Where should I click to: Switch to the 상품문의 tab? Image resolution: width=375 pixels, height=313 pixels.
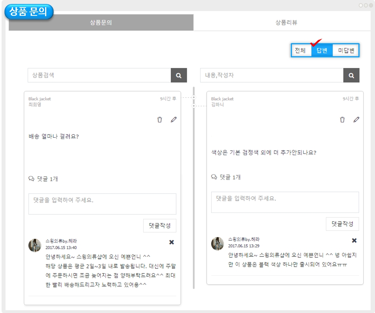pyautogui.click(x=101, y=23)
